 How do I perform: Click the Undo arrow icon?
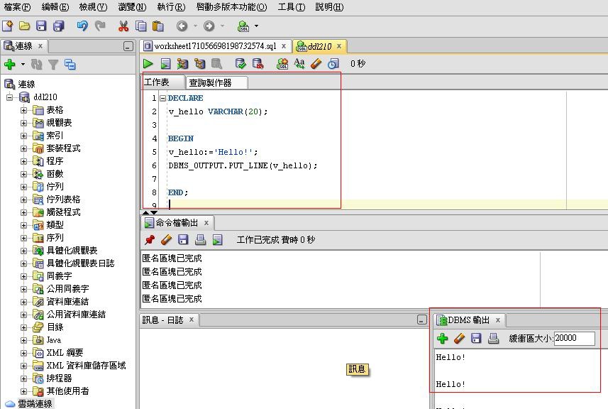pos(82,26)
